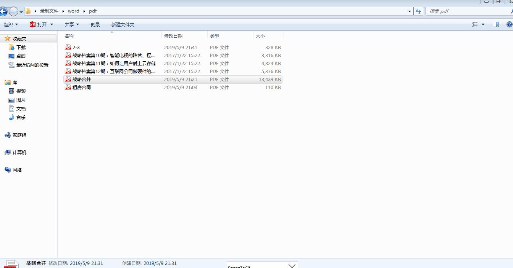Open the 文档 library
The height and width of the screenshot is (268, 513).
coord(21,108)
